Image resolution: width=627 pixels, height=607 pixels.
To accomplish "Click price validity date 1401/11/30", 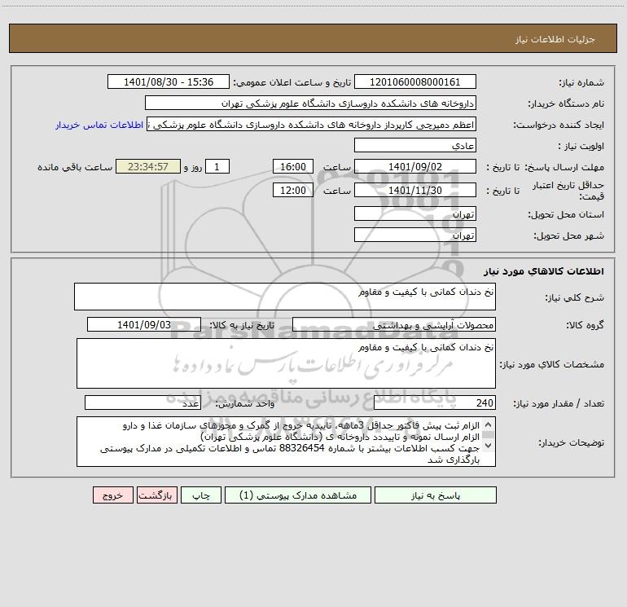I will click(415, 190).
